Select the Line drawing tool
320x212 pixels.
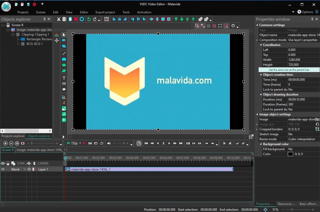tap(64, 54)
